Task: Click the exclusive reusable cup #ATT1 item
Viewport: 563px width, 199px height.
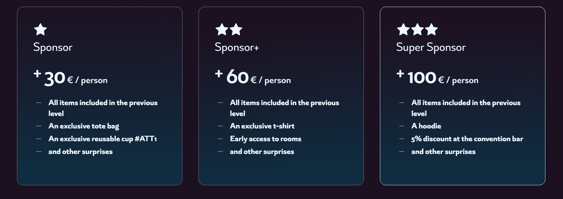Action: coord(102,139)
